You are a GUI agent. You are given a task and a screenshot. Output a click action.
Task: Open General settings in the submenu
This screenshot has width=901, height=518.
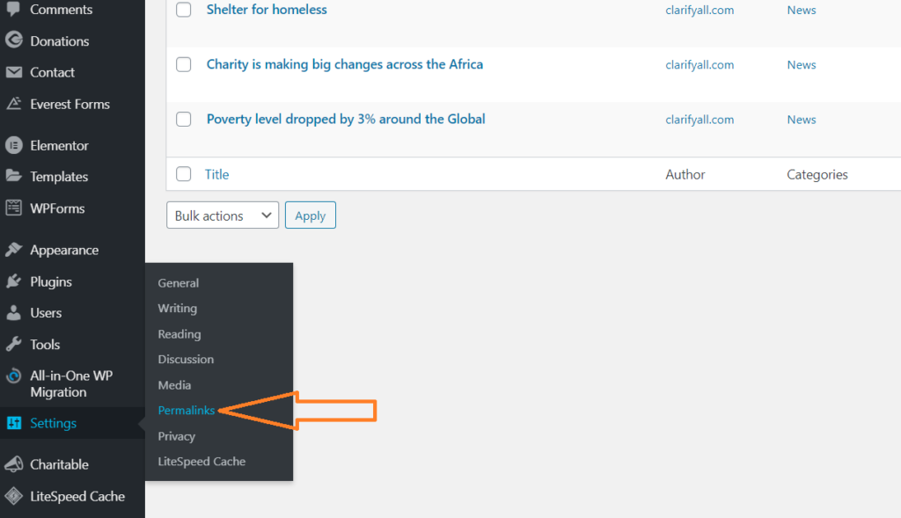[x=178, y=283]
